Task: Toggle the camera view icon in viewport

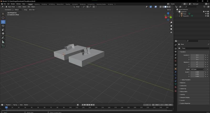Action: tap(171, 29)
